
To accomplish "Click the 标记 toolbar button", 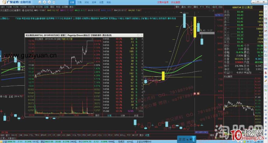I will pyautogui.click(x=208, y=7).
